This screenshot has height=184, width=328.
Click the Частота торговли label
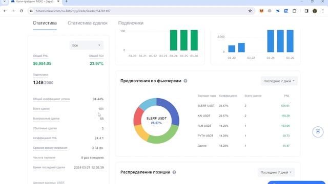[44, 158]
